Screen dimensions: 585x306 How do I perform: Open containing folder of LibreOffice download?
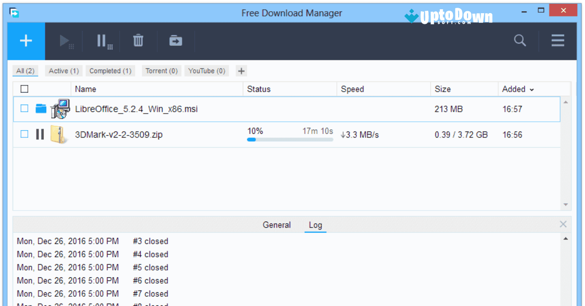coord(41,109)
